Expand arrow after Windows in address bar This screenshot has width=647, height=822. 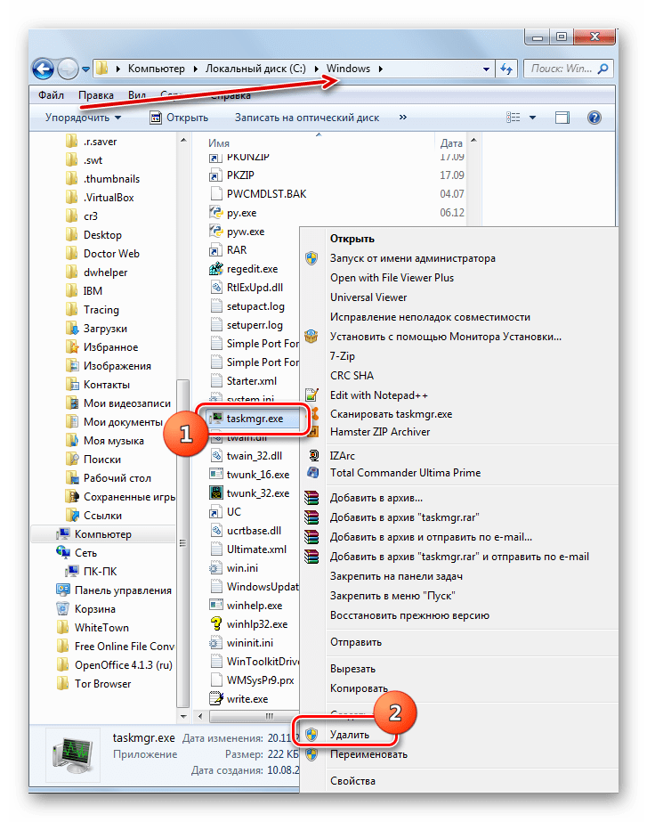[x=380, y=69]
